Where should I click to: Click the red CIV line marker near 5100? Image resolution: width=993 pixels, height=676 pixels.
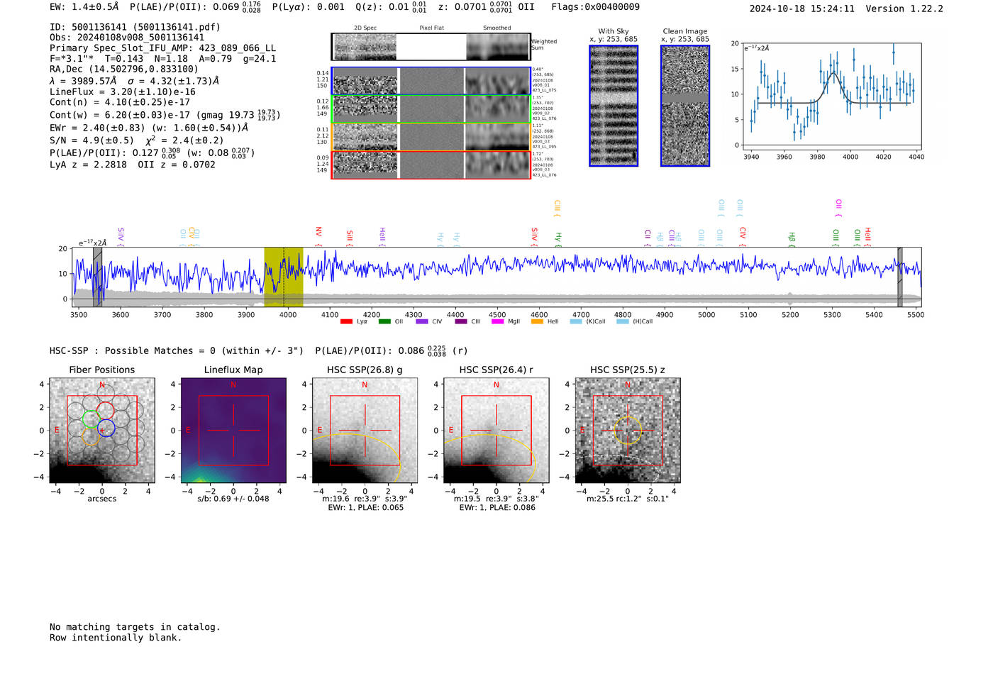click(x=743, y=235)
